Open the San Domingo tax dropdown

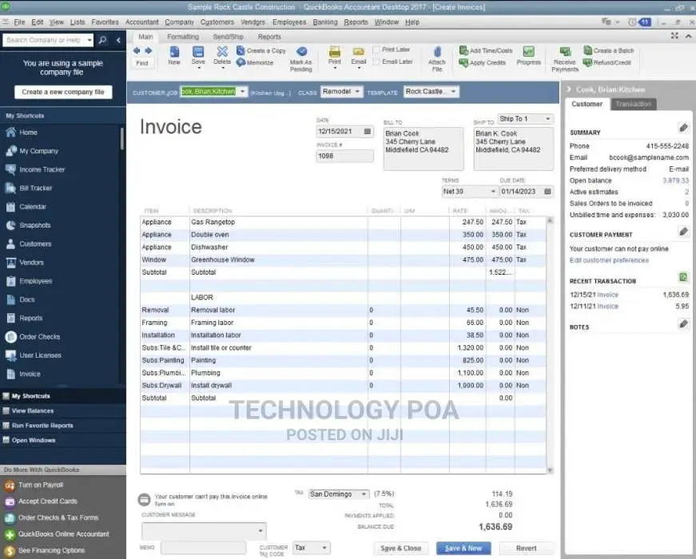click(x=364, y=494)
